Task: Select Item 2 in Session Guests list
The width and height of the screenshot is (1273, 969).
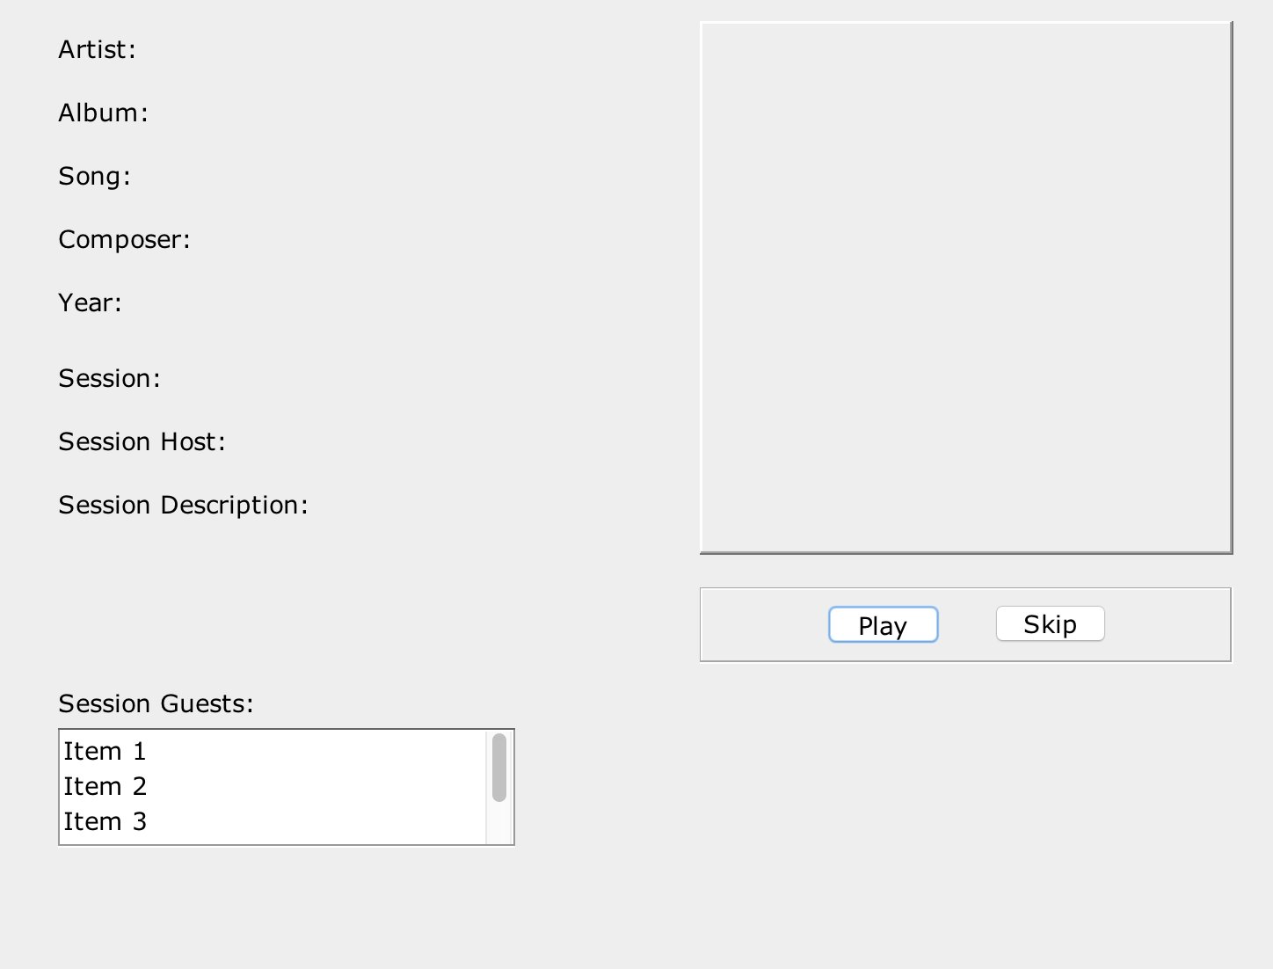Action: coord(273,786)
